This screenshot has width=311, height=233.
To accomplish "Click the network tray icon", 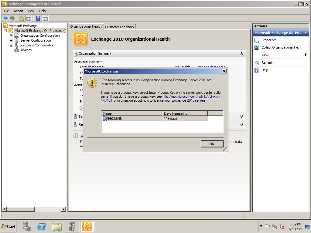I will 275,226.
